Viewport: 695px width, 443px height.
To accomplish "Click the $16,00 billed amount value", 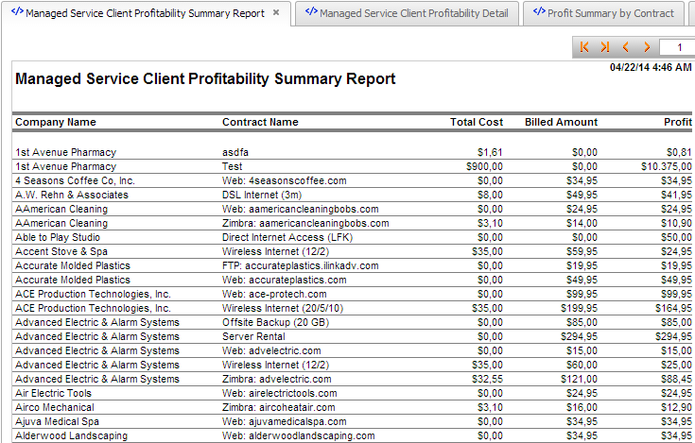I will tap(582, 407).
